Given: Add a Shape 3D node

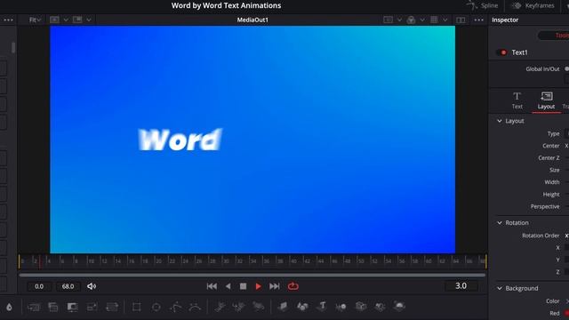Looking at the screenshot, I should [302, 307].
